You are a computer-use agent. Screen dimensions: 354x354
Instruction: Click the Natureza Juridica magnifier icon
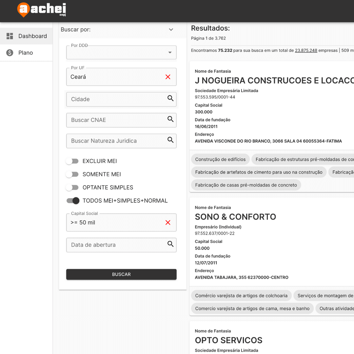pyautogui.click(x=170, y=140)
